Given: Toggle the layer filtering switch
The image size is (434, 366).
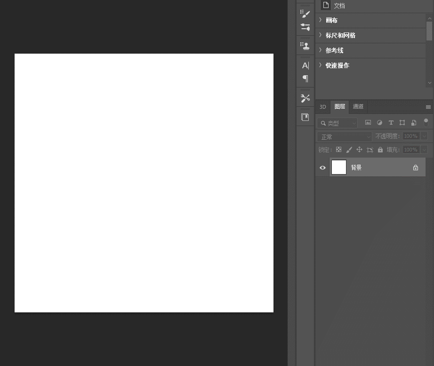Looking at the screenshot, I should (x=426, y=122).
